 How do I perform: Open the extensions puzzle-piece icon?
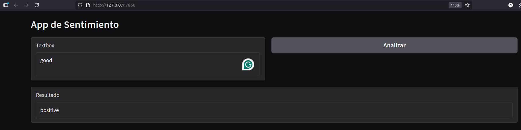pos(520,5)
